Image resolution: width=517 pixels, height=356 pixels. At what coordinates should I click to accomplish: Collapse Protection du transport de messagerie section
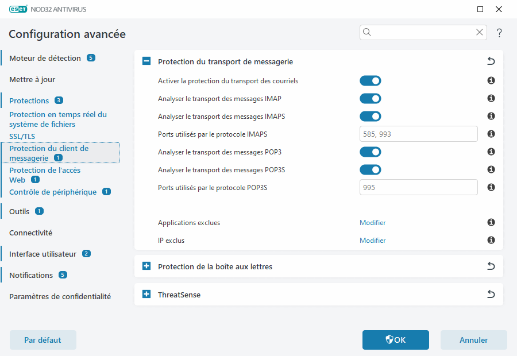(146, 60)
